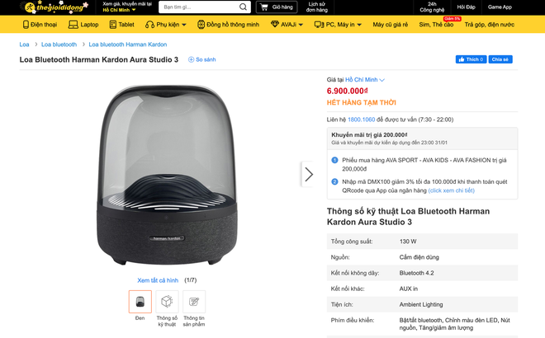Call hotline link 1800.1060
Image resolution: width=545 pixels, height=338 pixels.
tap(361, 120)
